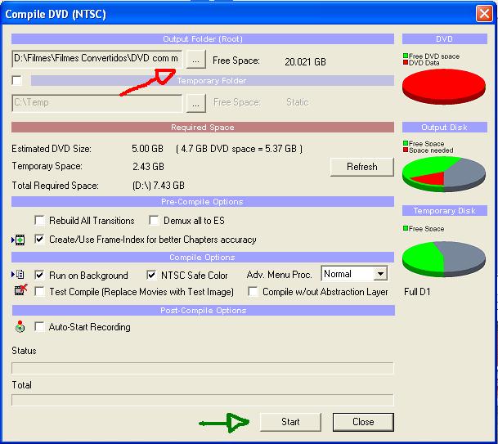Screen dimensions: 498x444
Task: Click the C:\Temp folder field
Action: (96, 103)
